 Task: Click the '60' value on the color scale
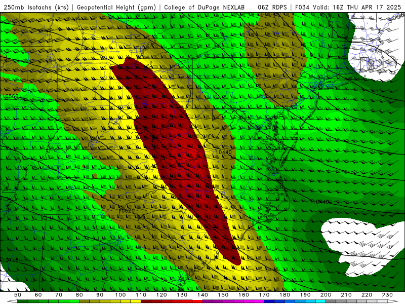click(38, 295)
